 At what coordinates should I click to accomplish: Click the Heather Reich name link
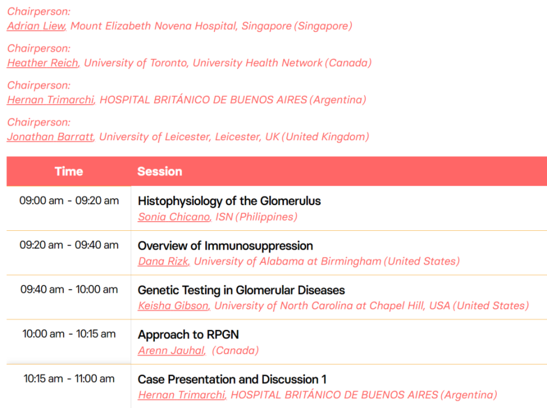43,63
